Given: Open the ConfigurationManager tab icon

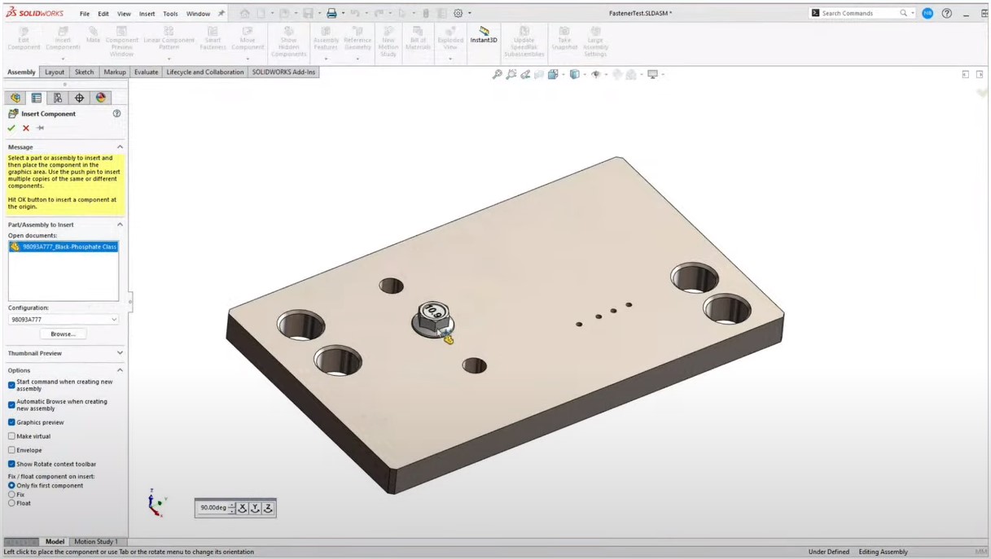Looking at the screenshot, I should [58, 98].
